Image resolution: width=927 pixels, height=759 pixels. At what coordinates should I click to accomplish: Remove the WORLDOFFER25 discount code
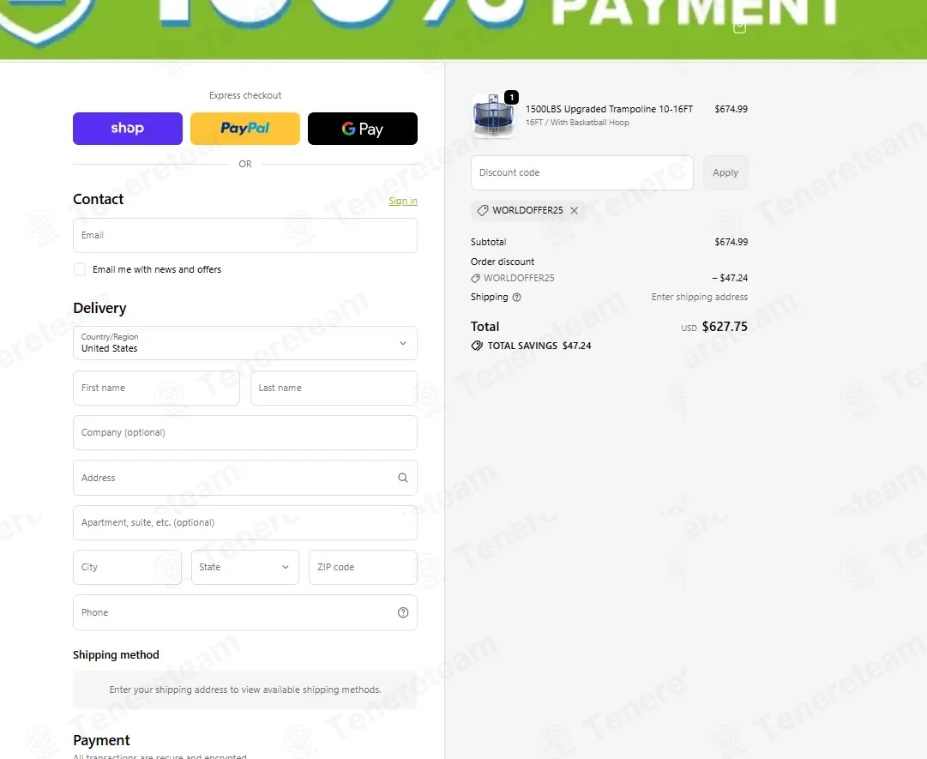(x=574, y=210)
